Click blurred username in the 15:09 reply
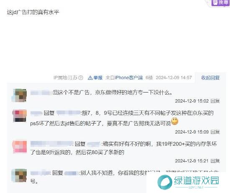Image resolution: width=230 pixels, height=193 pixels. coord(36,113)
